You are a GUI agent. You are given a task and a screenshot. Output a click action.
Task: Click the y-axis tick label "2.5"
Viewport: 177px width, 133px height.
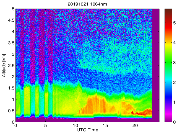11,65
